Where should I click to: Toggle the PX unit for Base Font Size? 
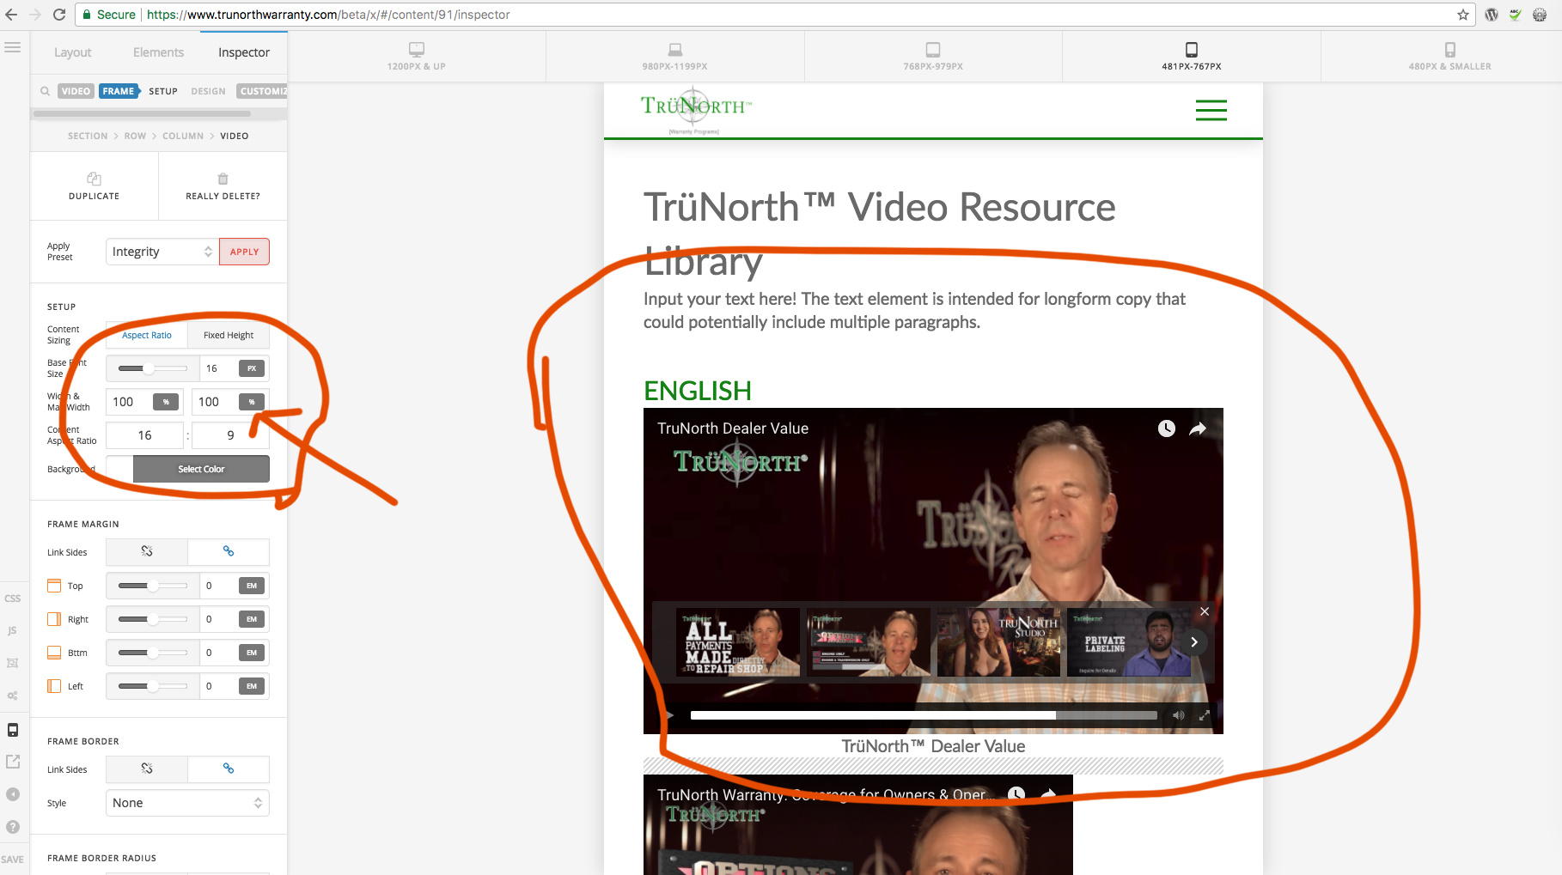click(252, 368)
